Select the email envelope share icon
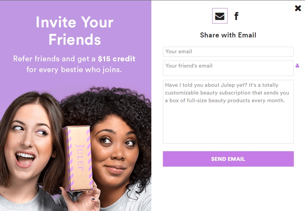The width and height of the screenshot is (305, 211). (220, 16)
